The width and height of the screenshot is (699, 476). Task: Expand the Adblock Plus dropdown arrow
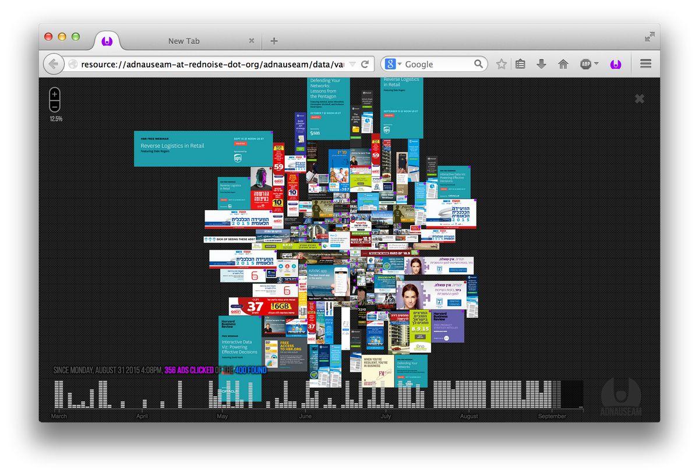pos(596,64)
